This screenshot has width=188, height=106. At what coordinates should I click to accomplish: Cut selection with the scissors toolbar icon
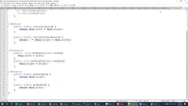(x=18, y=5)
